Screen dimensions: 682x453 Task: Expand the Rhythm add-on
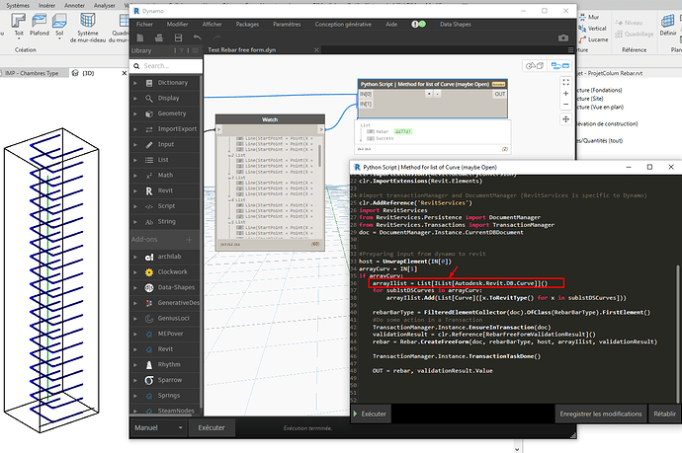coord(135,364)
